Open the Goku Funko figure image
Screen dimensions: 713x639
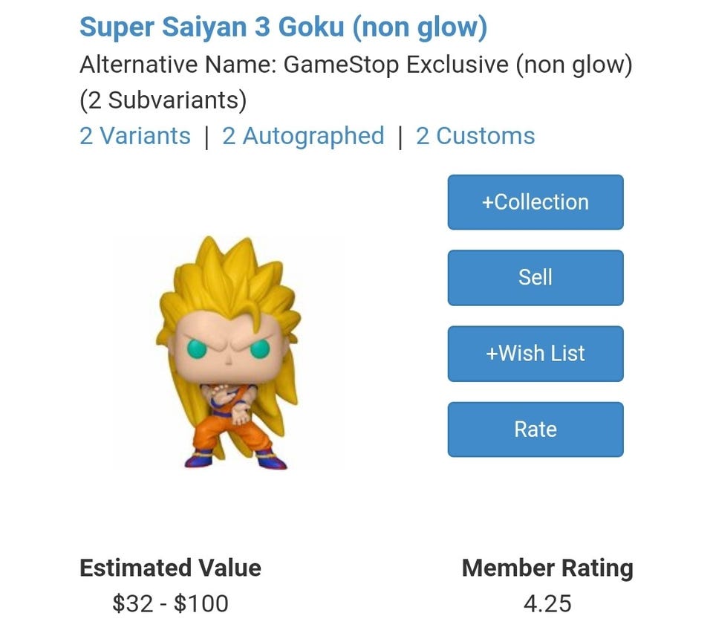click(x=229, y=352)
